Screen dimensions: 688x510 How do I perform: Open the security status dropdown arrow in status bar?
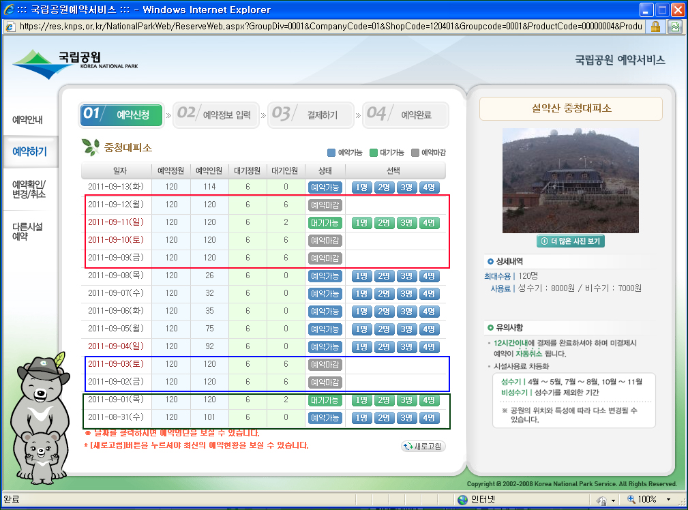614,500
